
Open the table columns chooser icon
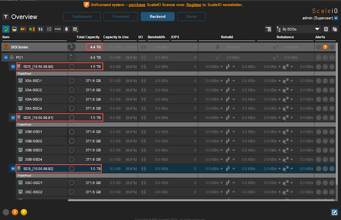(x=75, y=29)
